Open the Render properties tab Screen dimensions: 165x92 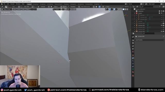tap(133, 40)
